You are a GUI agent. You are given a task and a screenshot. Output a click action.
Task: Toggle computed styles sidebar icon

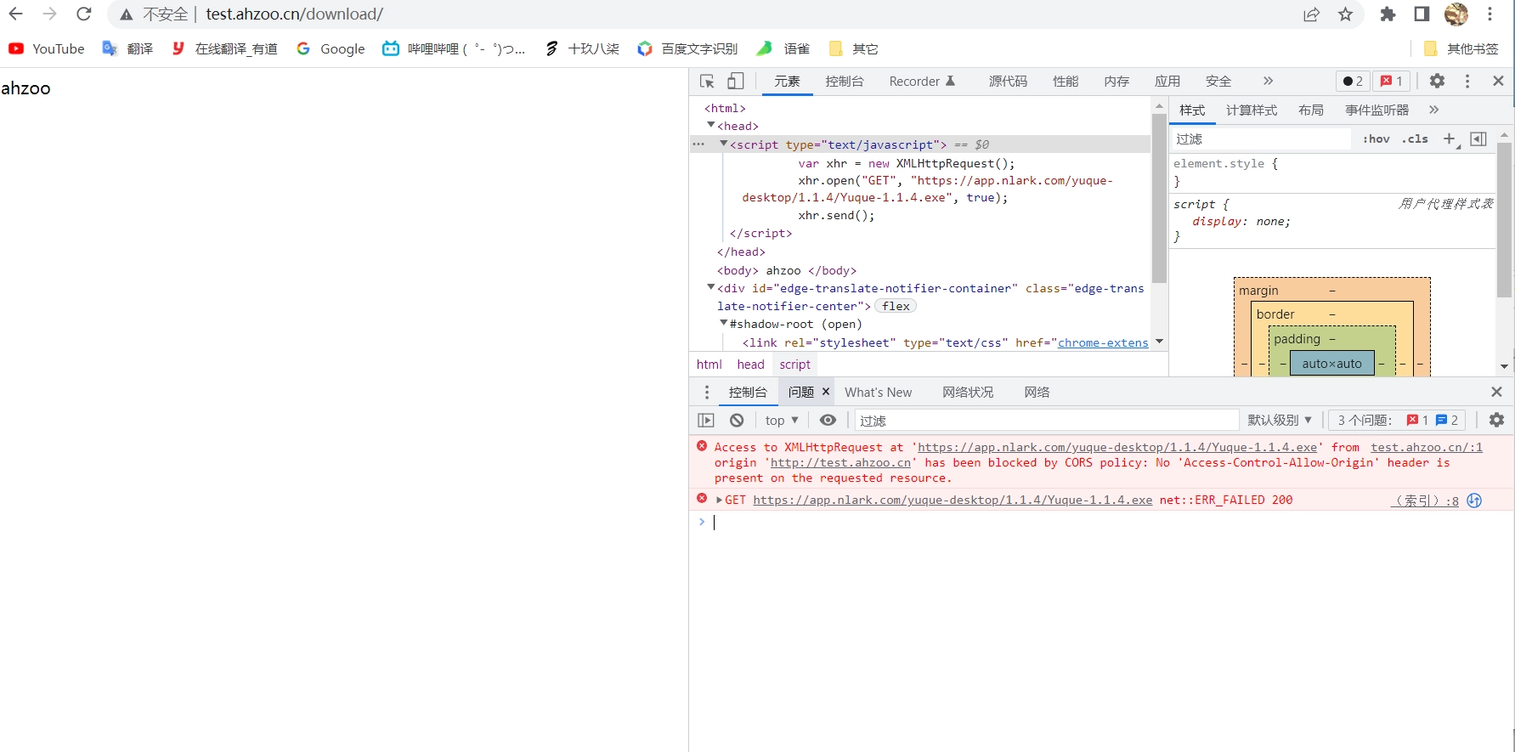click(1478, 139)
